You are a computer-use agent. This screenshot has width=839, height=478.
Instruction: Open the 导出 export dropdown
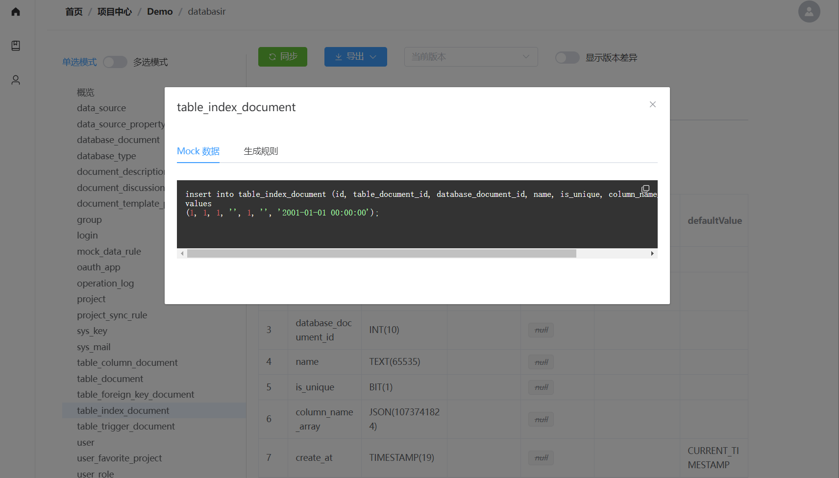click(355, 57)
